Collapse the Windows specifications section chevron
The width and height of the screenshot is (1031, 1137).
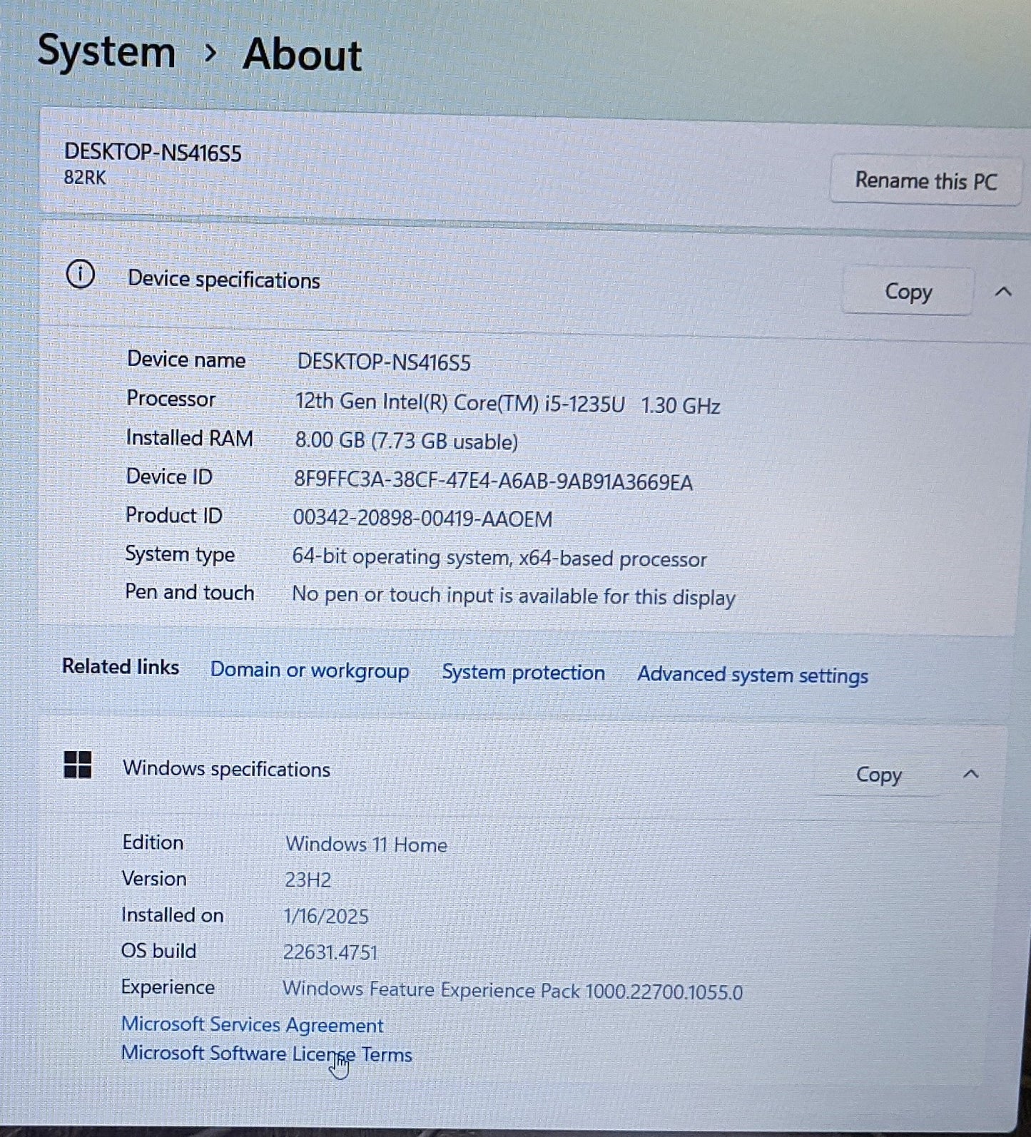(970, 774)
